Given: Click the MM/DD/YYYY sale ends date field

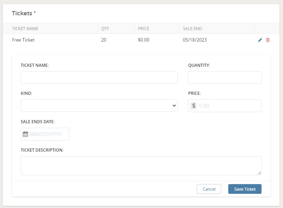Looking at the screenshot, I should coord(48,134).
